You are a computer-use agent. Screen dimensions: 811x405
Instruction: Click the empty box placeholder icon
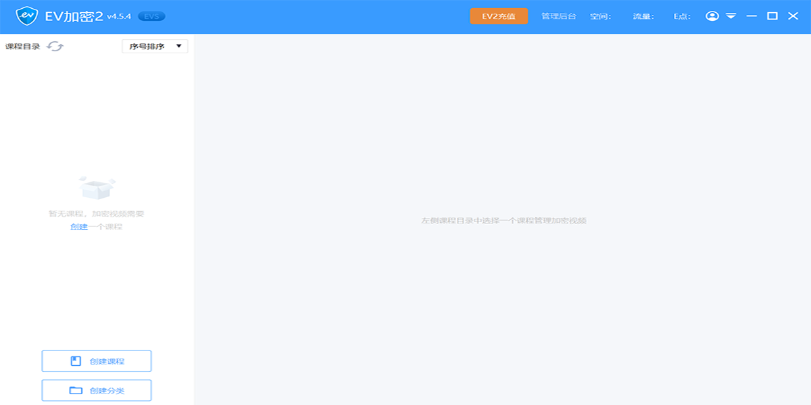tap(97, 188)
